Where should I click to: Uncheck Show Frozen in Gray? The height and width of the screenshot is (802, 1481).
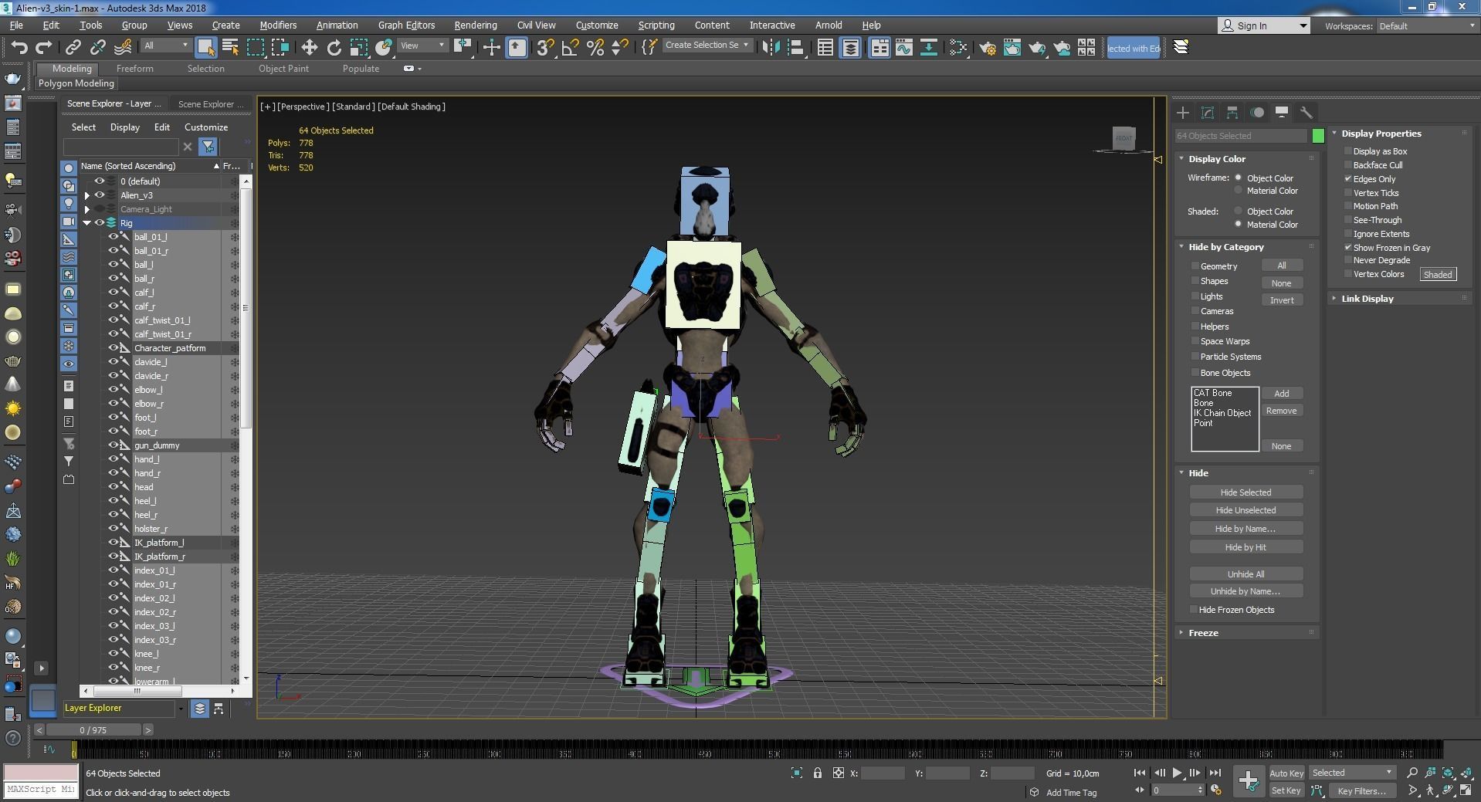[x=1348, y=248]
